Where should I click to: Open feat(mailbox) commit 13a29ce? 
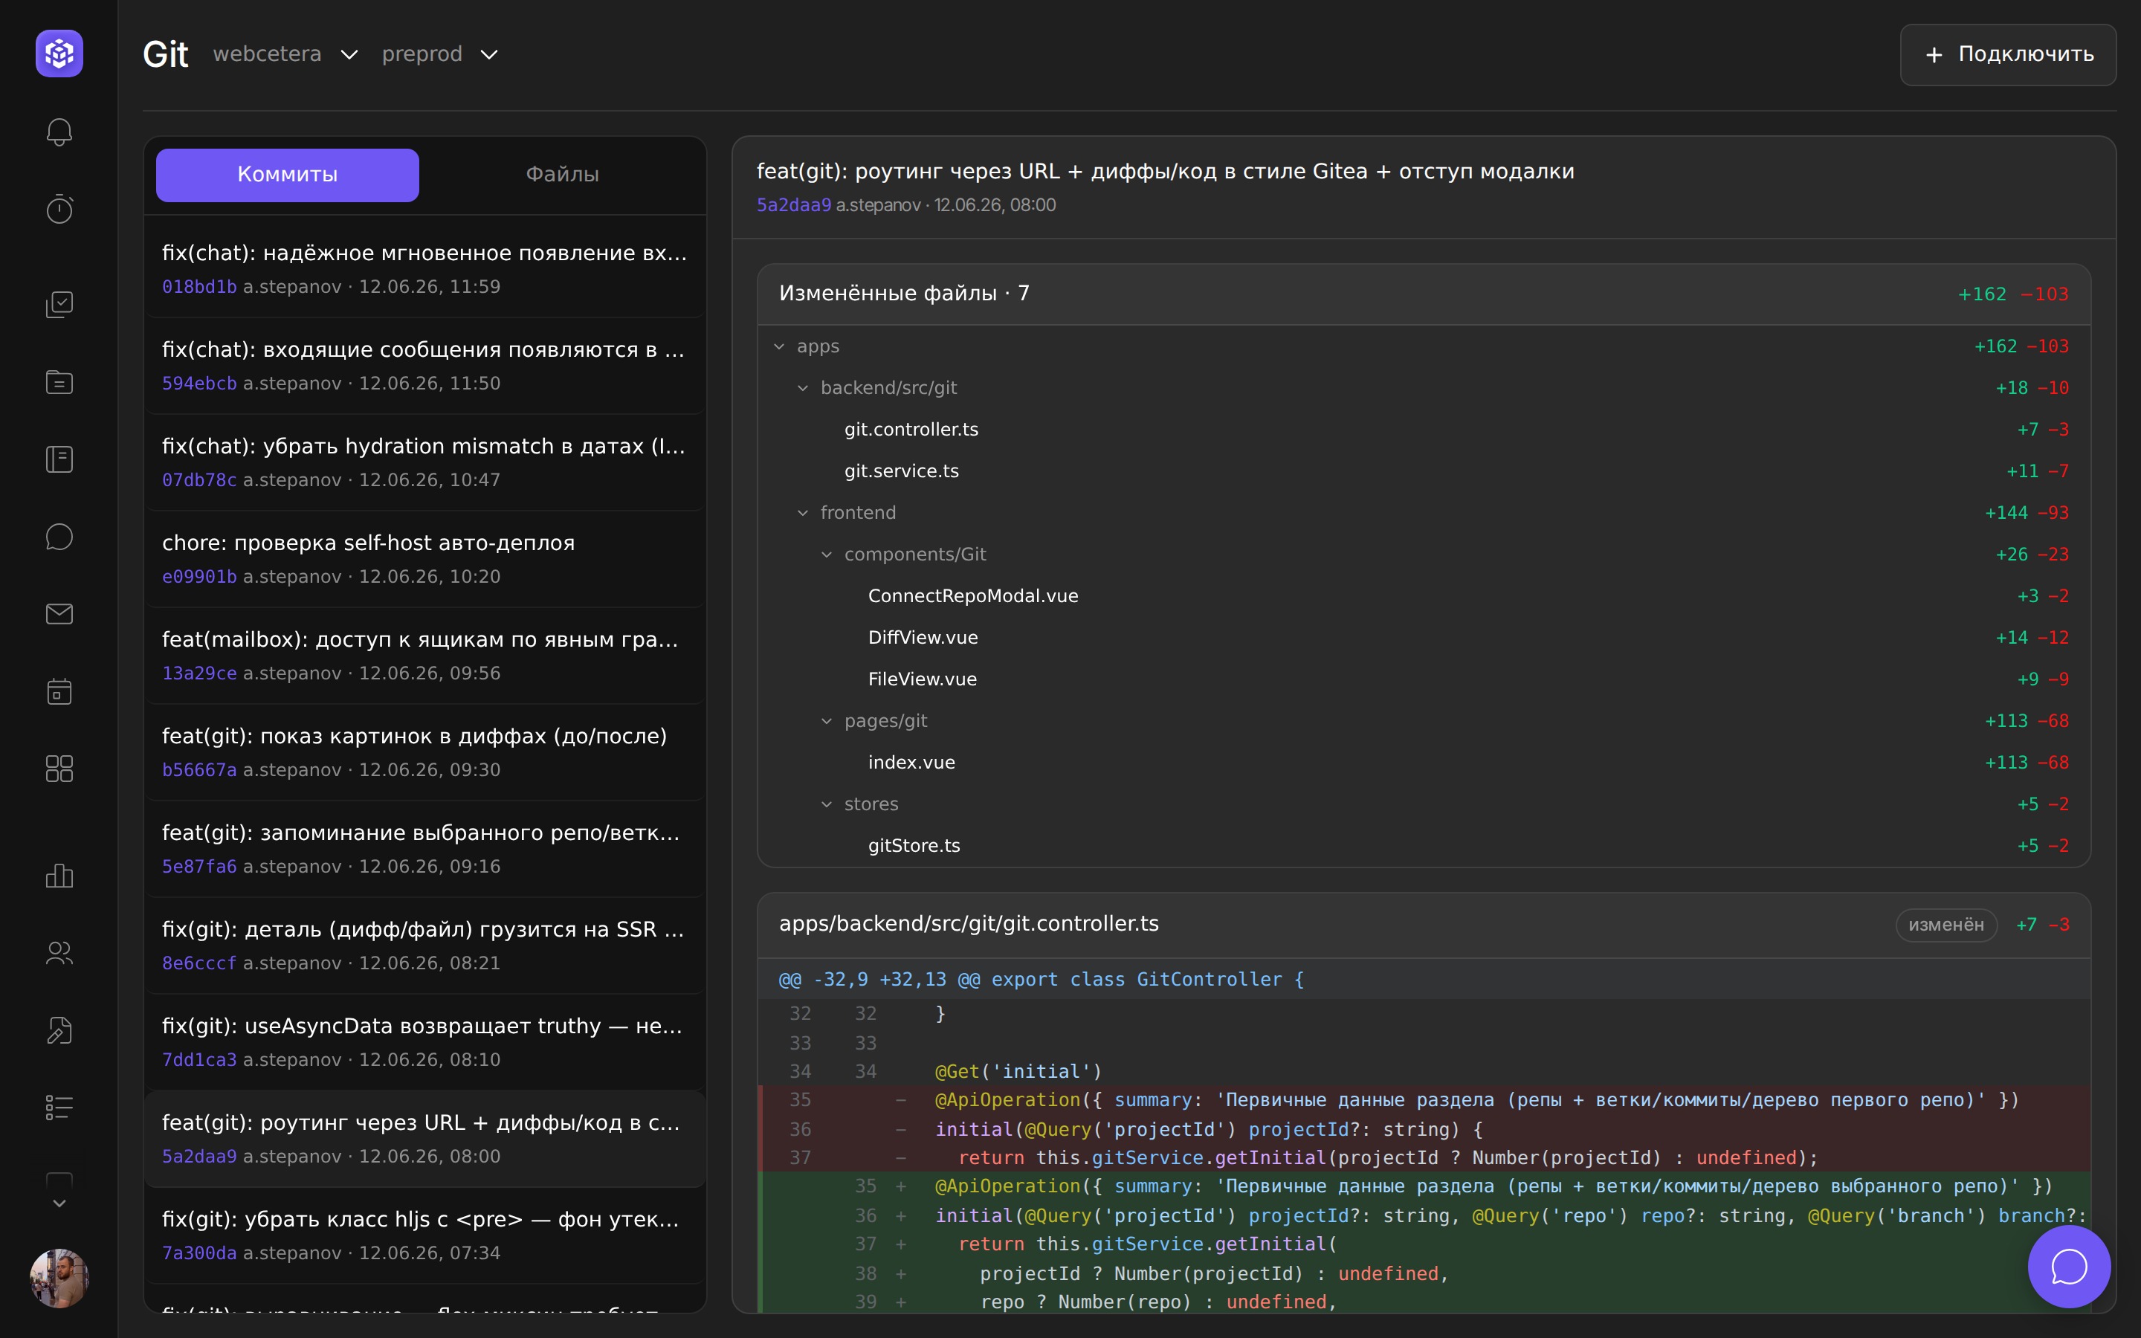pos(424,655)
